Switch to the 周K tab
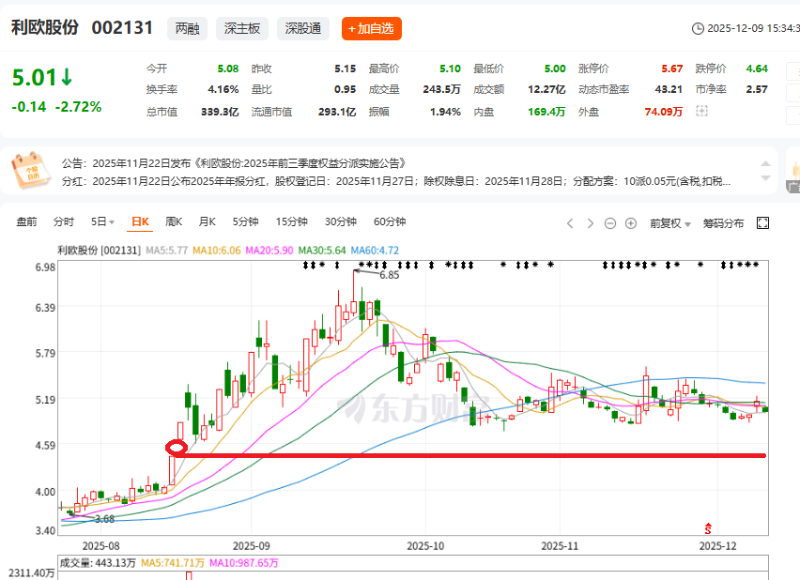Image resolution: width=800 pixels, height=580 pixels. (174, 221)
